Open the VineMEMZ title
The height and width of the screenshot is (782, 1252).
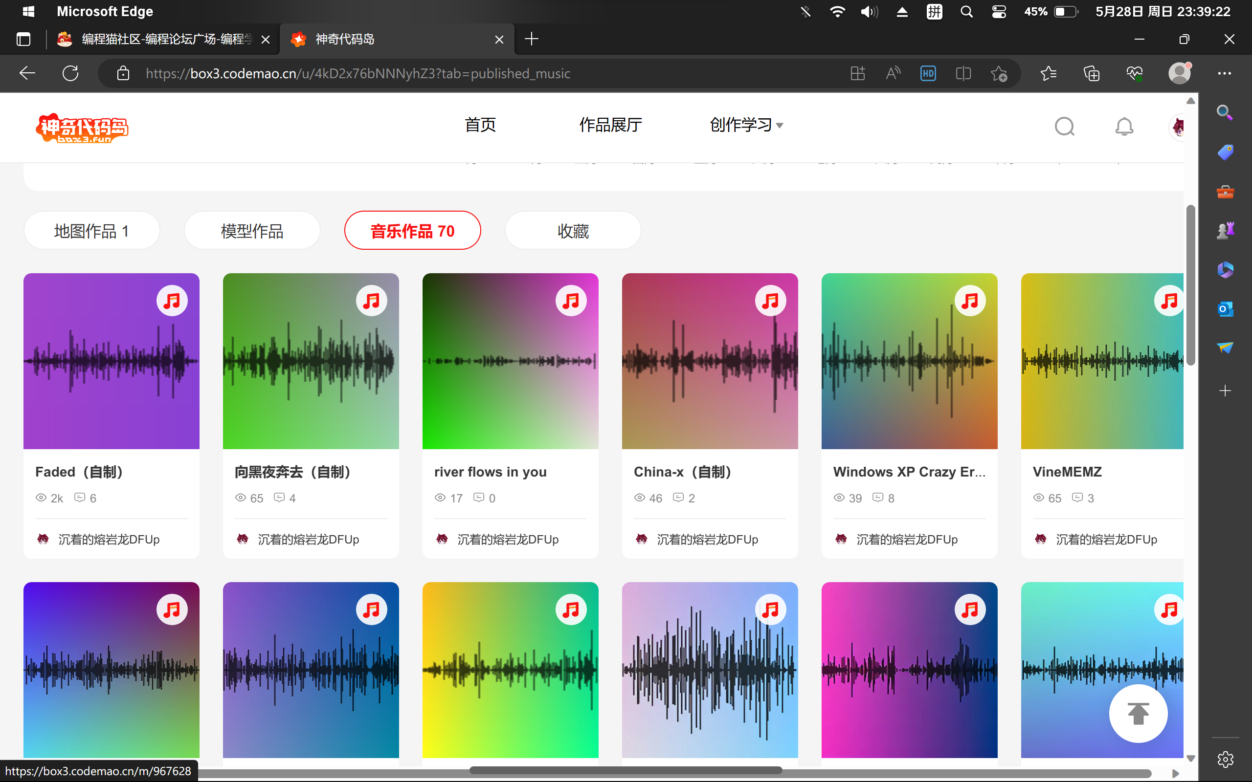1067,472
